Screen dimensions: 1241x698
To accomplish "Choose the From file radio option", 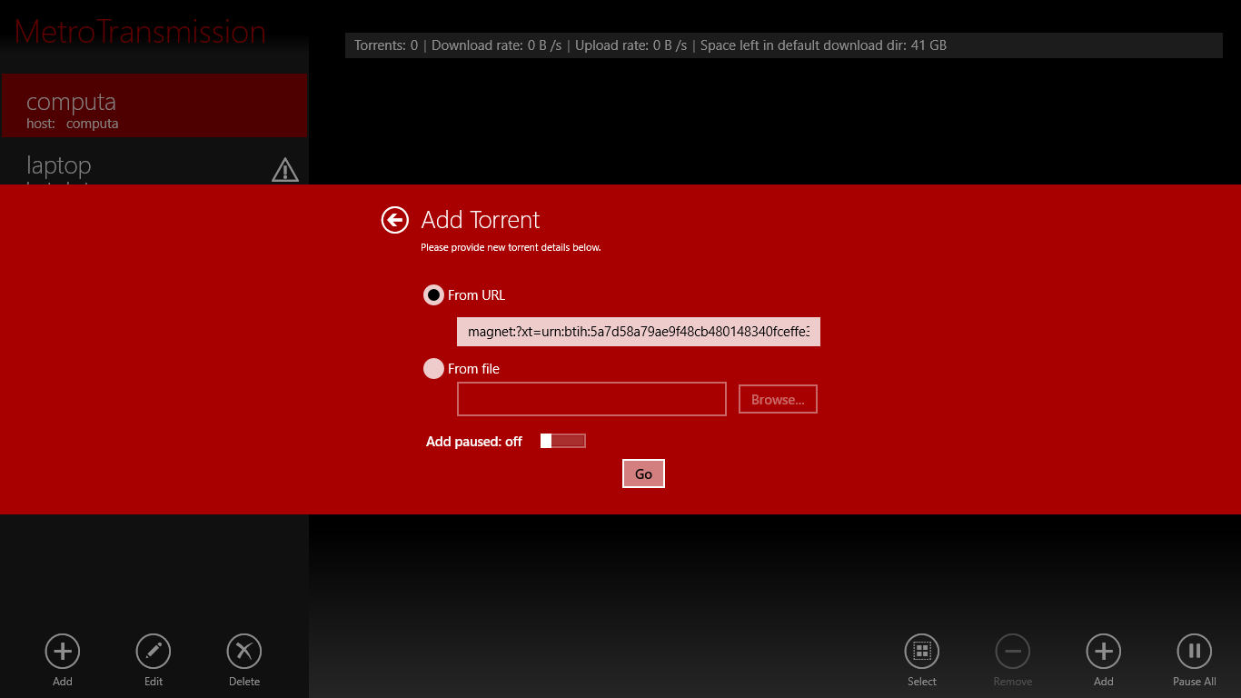I will (x=434, y=369).
